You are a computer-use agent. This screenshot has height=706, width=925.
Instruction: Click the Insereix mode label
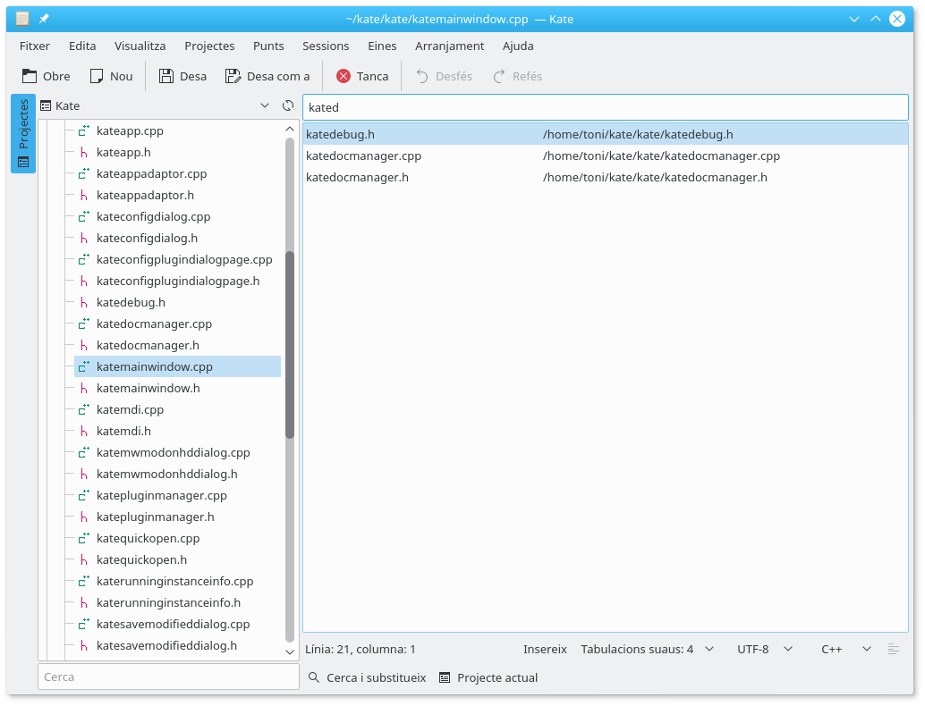(545, 649)
